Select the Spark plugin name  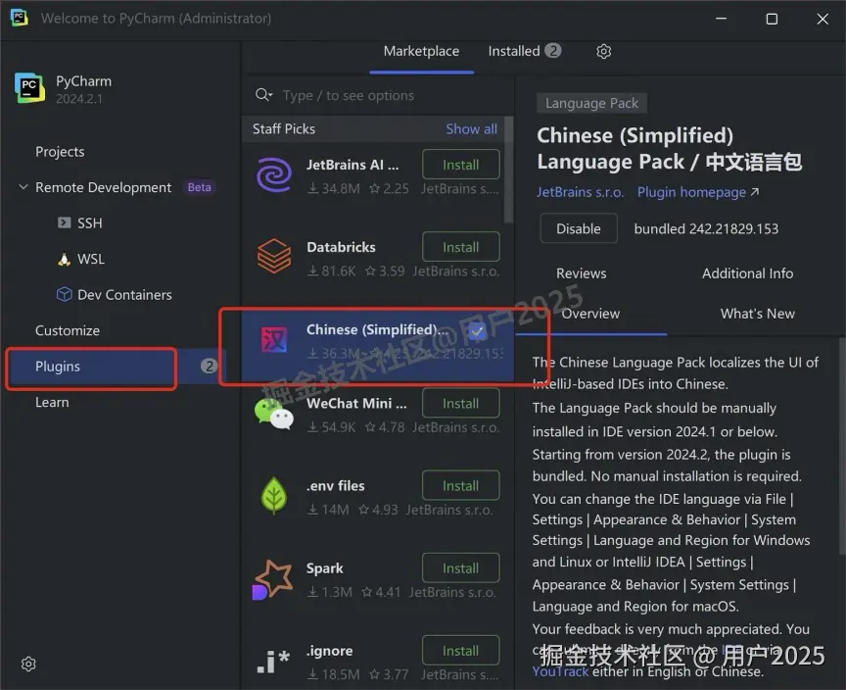click(x=325, y=568)
